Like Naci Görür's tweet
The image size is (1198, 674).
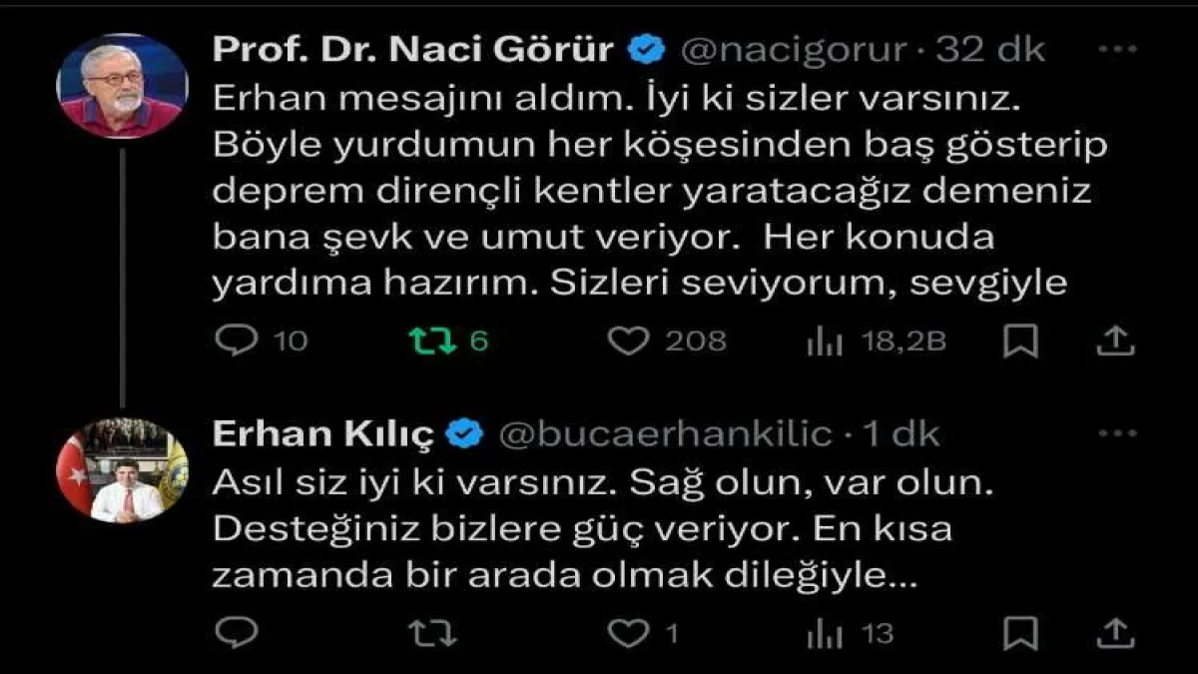coord(629,341)
